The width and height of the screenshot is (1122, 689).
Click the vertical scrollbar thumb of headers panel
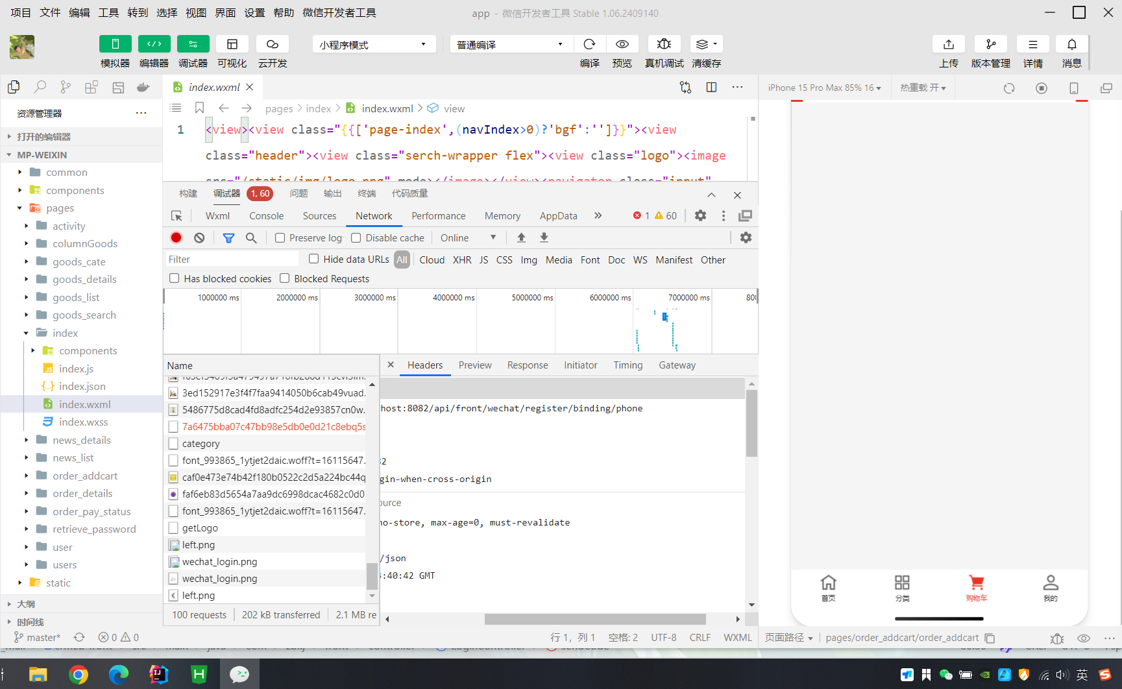(x=751, y=423)
